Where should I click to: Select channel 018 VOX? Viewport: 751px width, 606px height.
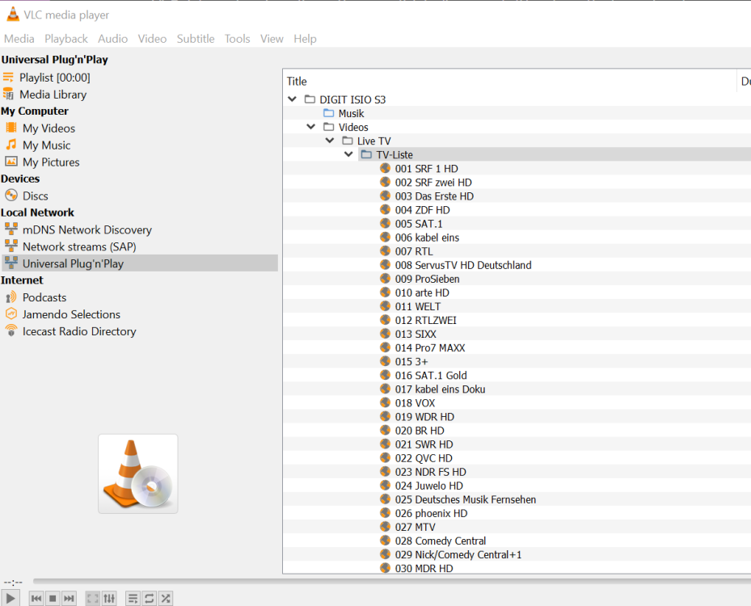click(415, 403)
